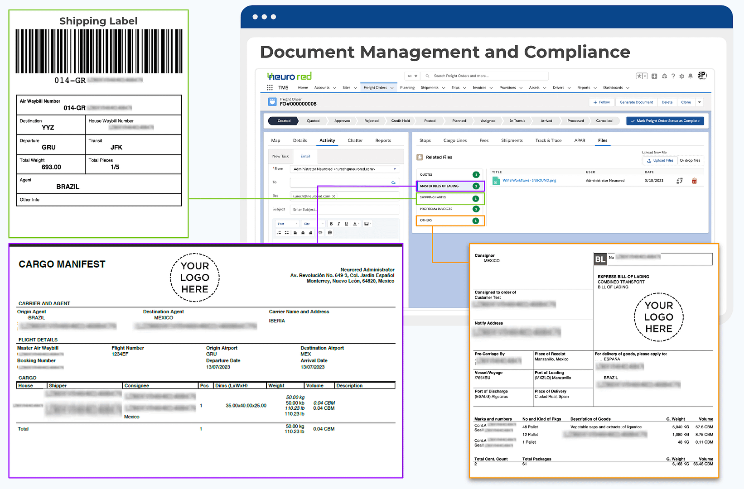The image size is (744, 489).
Task: Expand the Sites nav menu chevron
Action: [x=355, y=88]
